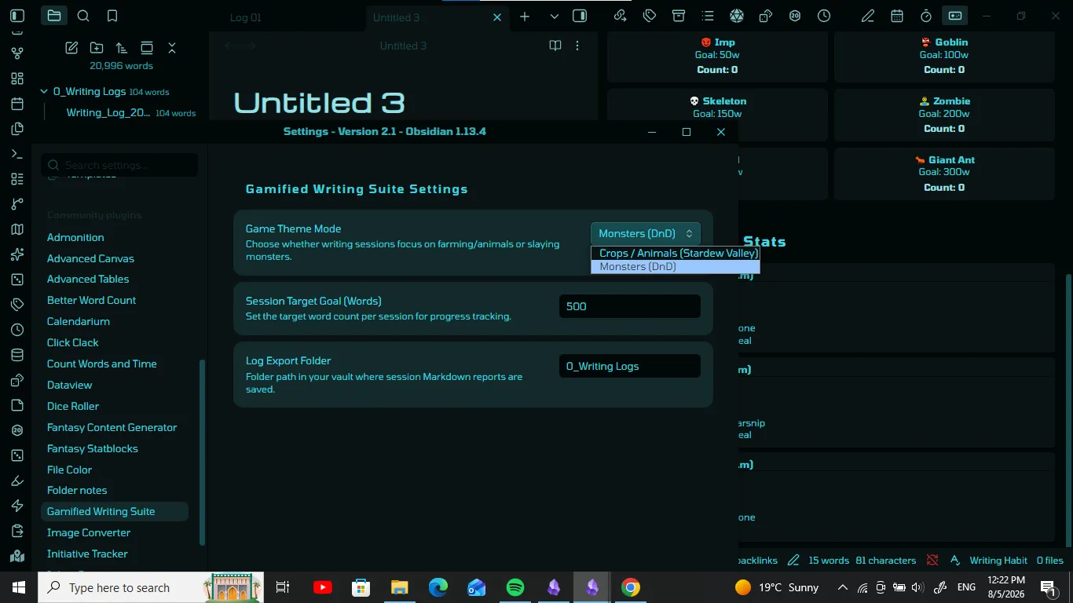This screenshot has width=1073, height=603.
Task: Open Game Theme Mode dropdown
Action: tap(646, 233)
